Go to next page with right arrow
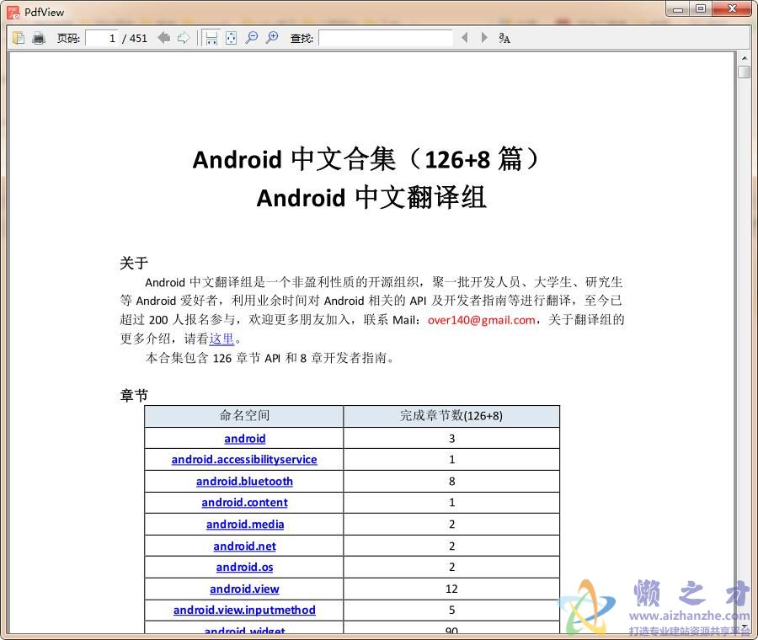 click(184, 38)
